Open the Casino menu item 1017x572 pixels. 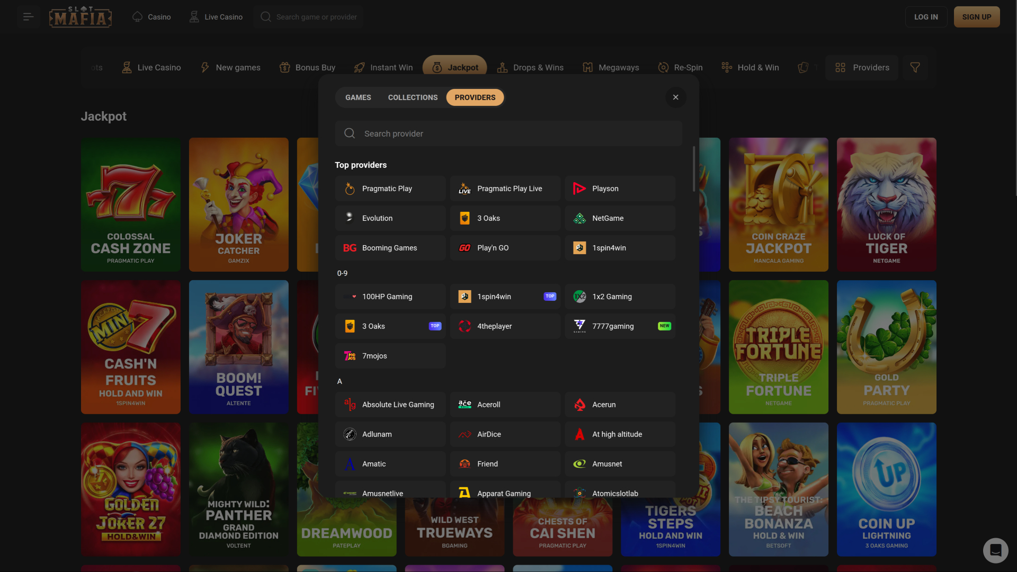(x=151, y=16)
